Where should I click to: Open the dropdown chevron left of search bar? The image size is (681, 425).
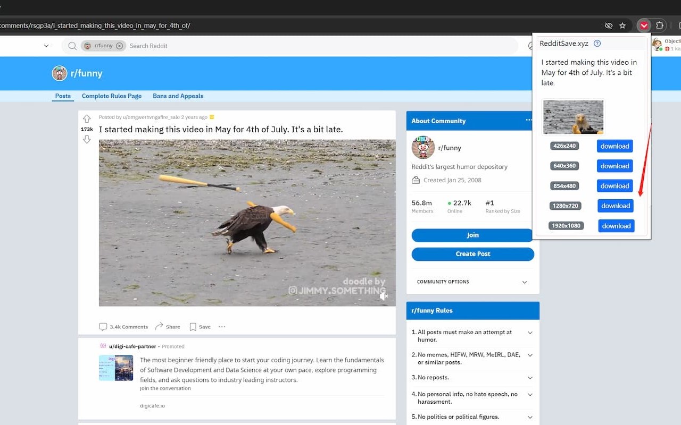click(x=46, y=46)
